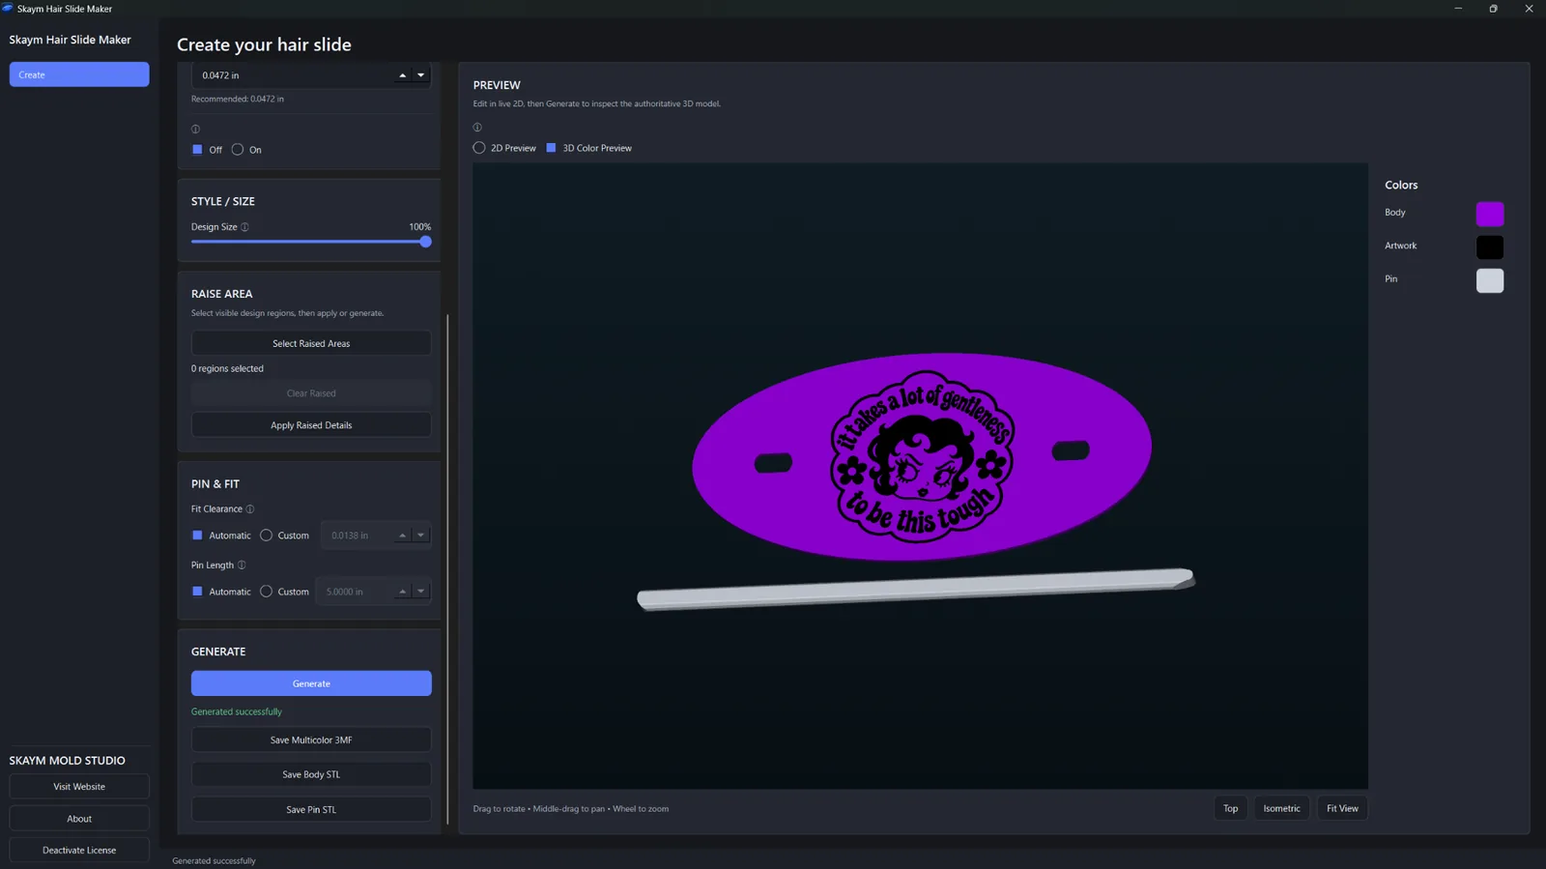Image resolution: width=1546 pixels, height=869 pixels.
Task: Increase the 0.0472 in value with up arrow
Action: 403,75
